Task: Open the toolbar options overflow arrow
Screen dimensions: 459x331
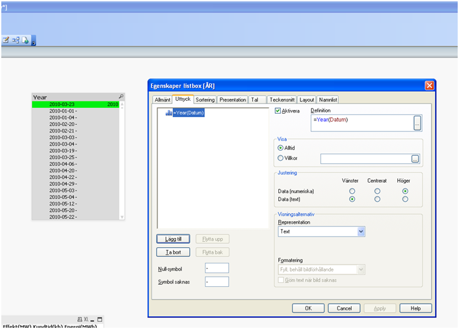Action: point(34,43)
